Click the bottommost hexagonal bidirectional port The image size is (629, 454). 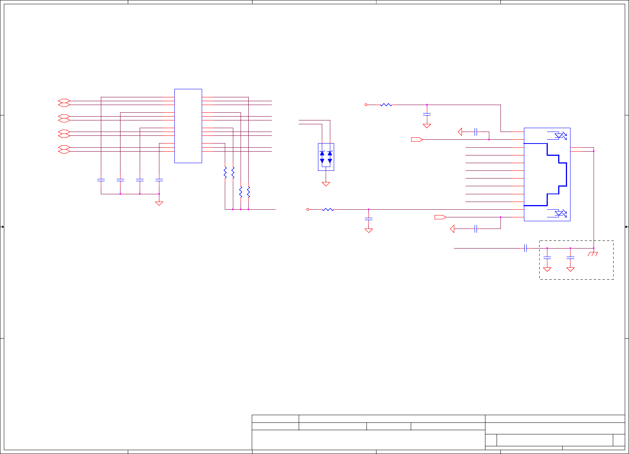click(x=64, y=151)
